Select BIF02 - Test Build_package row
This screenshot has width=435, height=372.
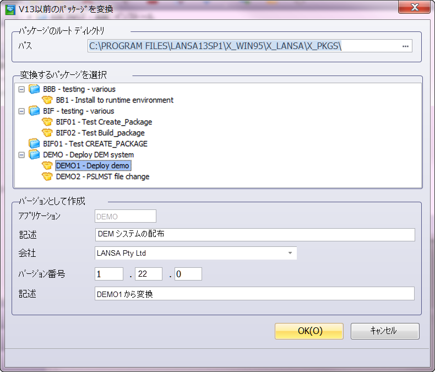tap(100, 133)
